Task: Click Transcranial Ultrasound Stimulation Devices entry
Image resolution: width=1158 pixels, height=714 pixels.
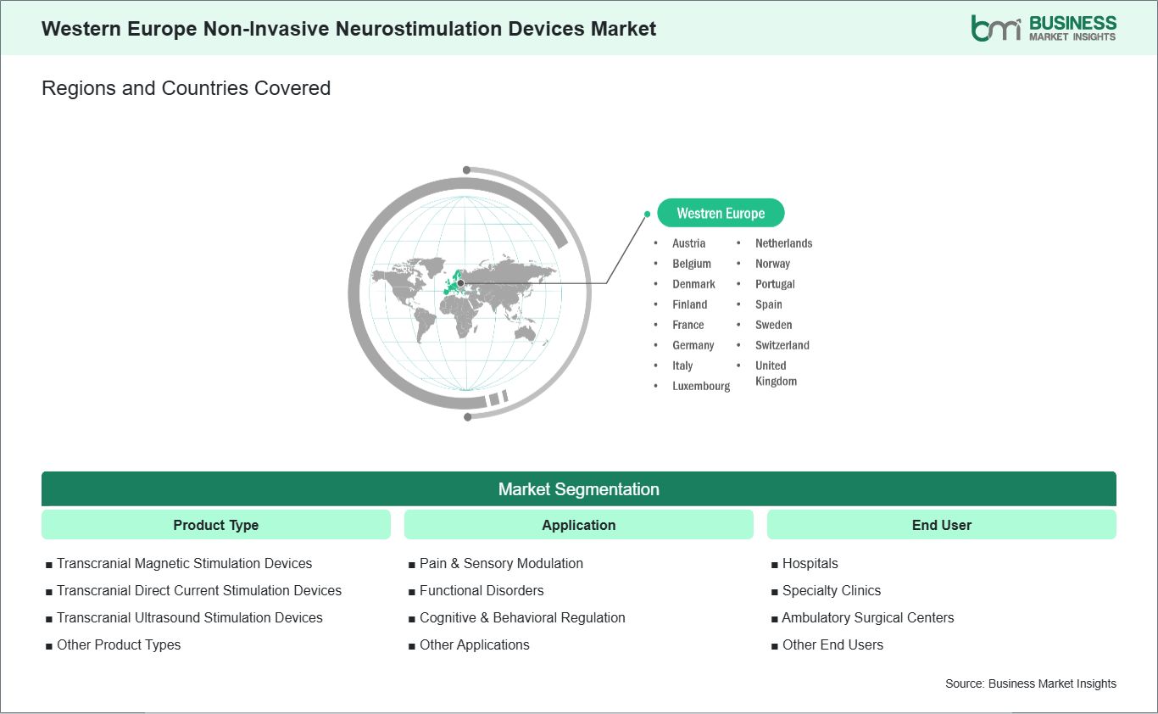Action: click(190, 617)
